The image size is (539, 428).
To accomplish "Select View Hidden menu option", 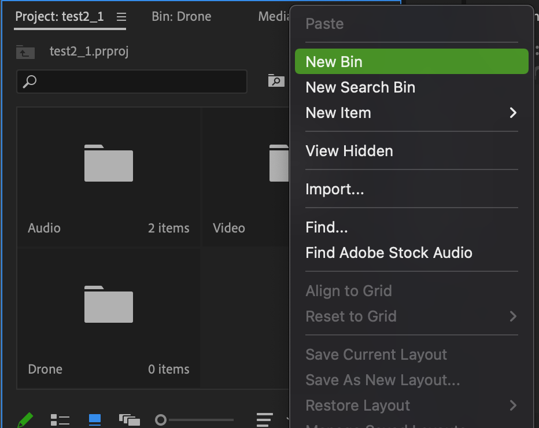I will (x=349, y=151).
